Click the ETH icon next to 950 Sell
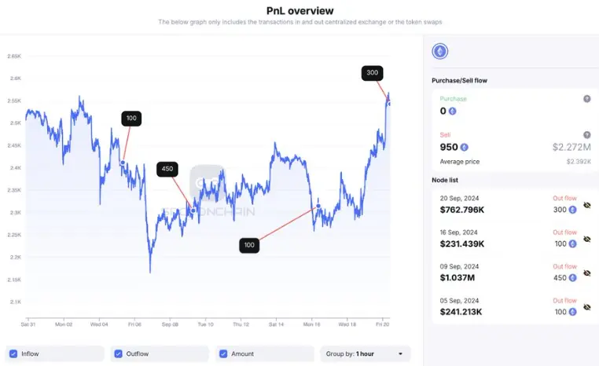Viewport: 599px width, 366px height. click(465, 147)
